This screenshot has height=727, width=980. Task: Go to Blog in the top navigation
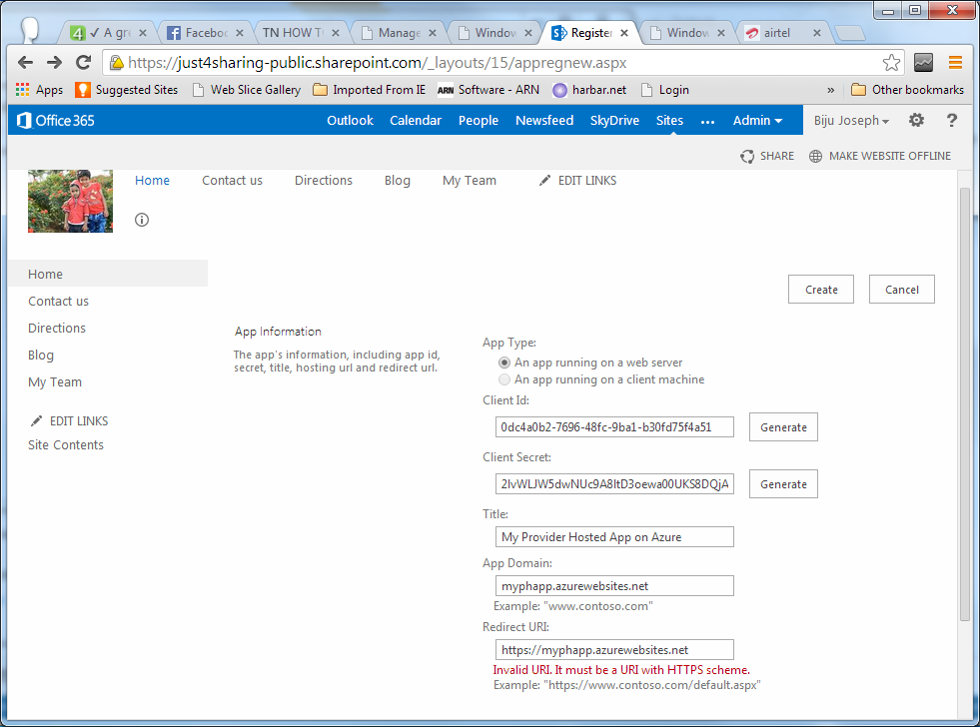coord(397,181)
